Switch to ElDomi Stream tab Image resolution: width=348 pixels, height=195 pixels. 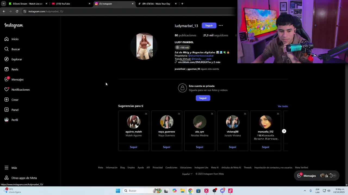tap(28, 4)
